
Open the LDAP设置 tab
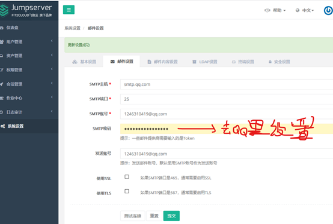click(x=205, y=62)
